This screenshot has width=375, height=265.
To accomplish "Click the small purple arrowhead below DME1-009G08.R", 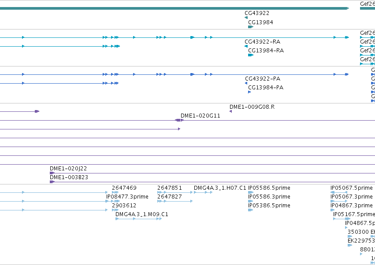I will tap(230, 111).
